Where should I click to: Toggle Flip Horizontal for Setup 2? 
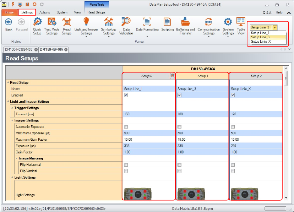tap(233, 165)
